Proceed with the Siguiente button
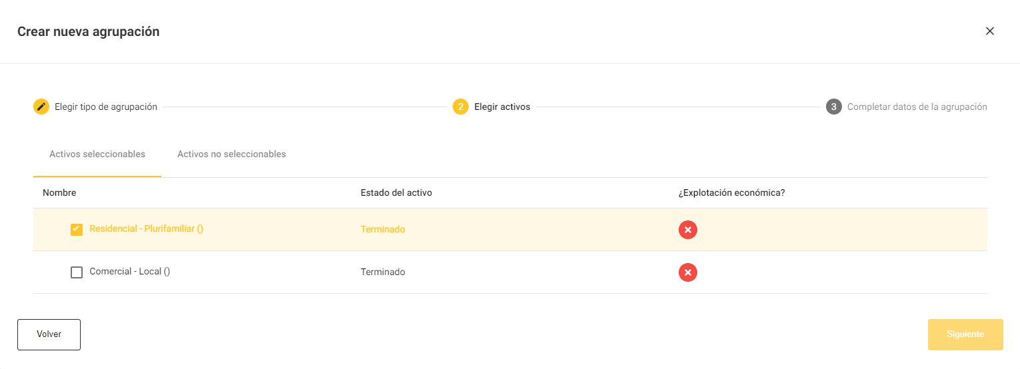 (965, 334)
